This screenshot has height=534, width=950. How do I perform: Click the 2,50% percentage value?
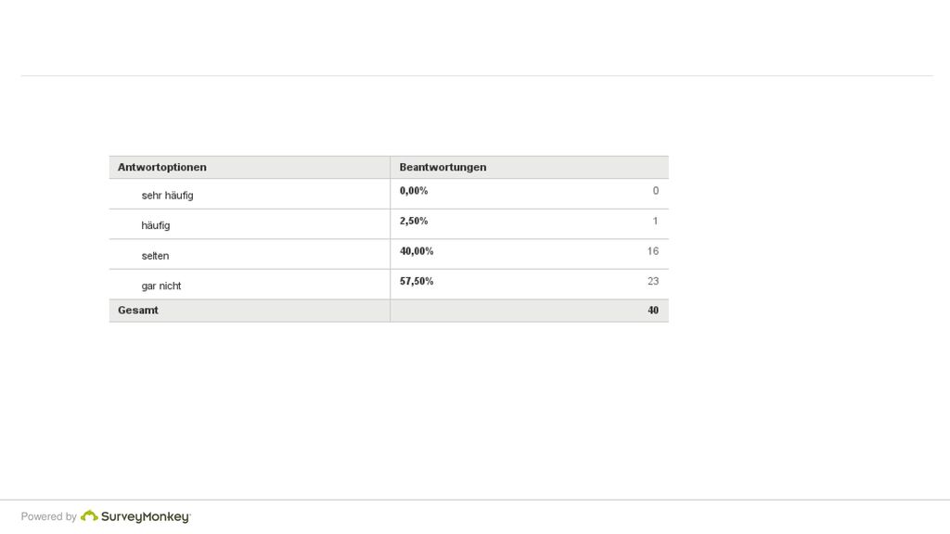[413, 221]
